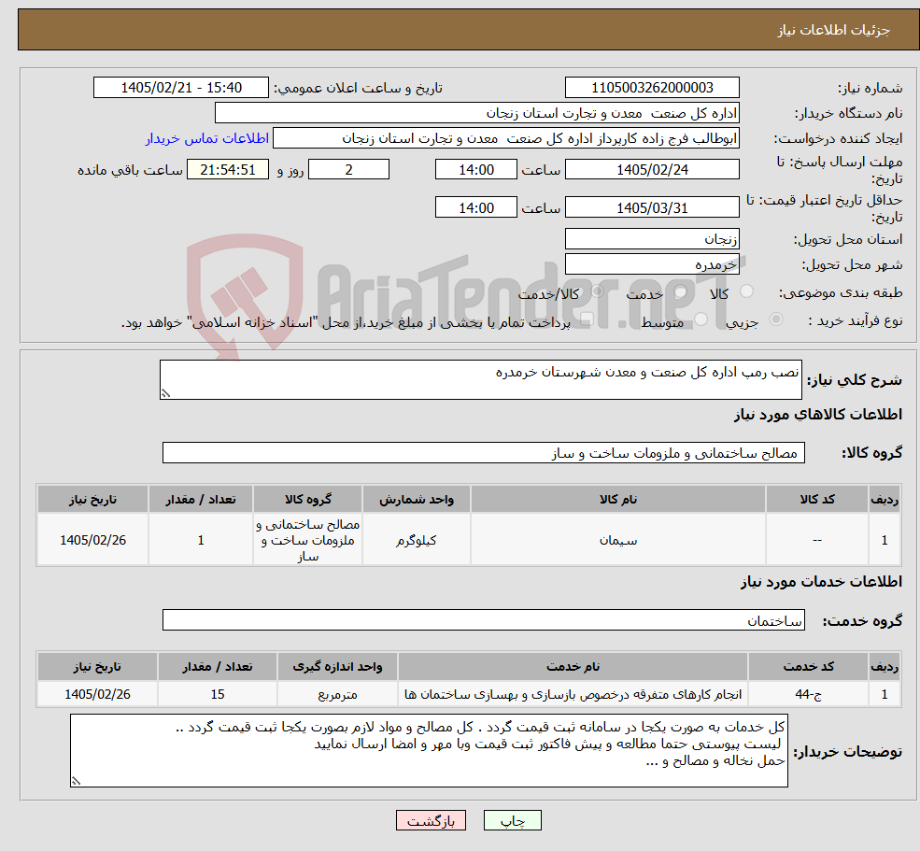The image size is (920, 851).
Task: Select the کالا radio button
Action: click(747, 291)
